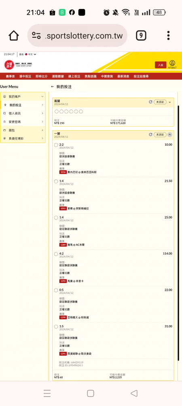Click the 錢包 wallet icon

click(4, 130)
